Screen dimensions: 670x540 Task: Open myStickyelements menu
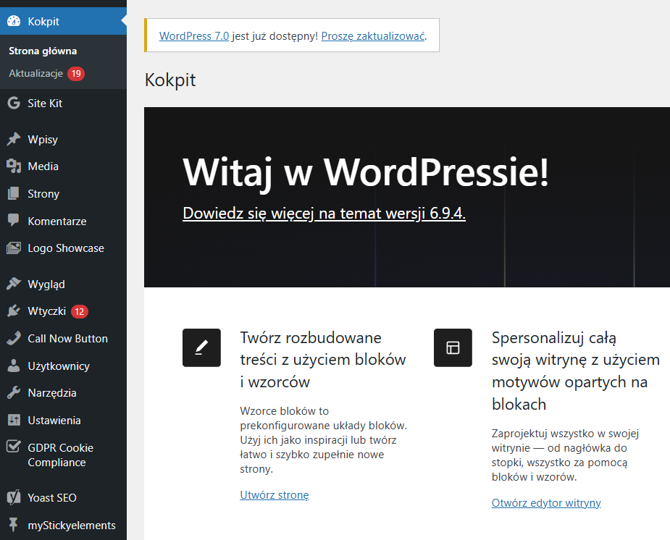click(63, 525)
